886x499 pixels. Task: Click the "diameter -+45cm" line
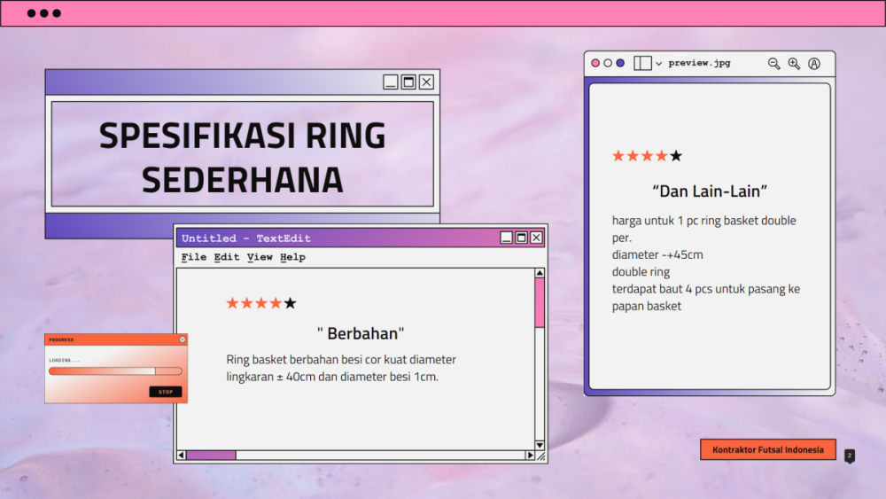tap(657, 255)
